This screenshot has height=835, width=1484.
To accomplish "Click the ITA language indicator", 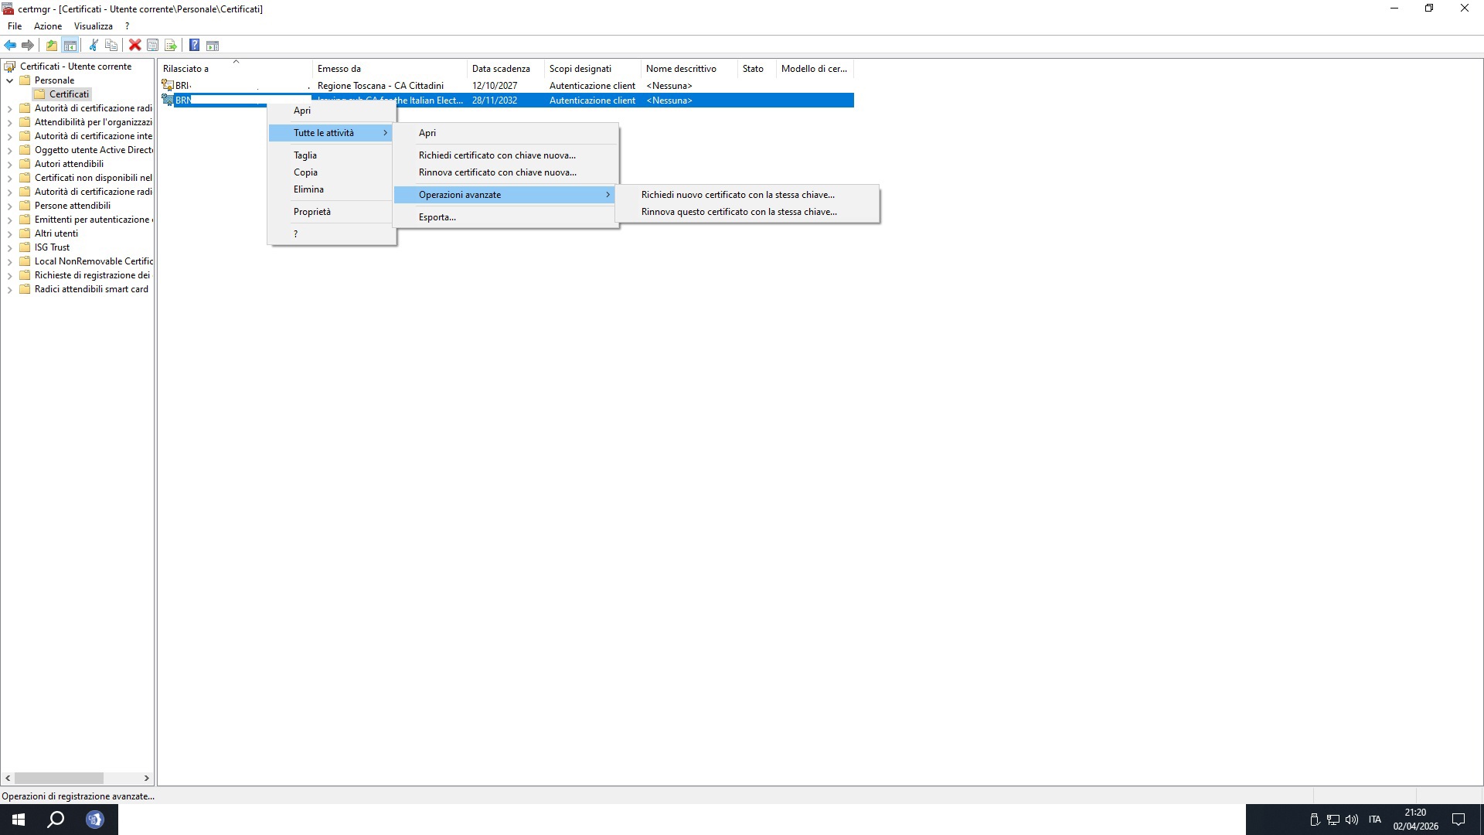I will coord(1374,820).
